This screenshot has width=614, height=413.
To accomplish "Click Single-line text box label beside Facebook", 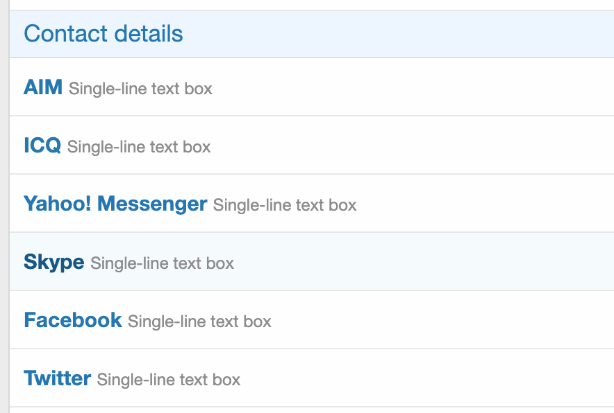I will (x=200, y=322).
